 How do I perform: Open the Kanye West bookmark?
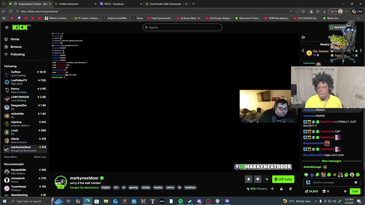pos(189,18)
